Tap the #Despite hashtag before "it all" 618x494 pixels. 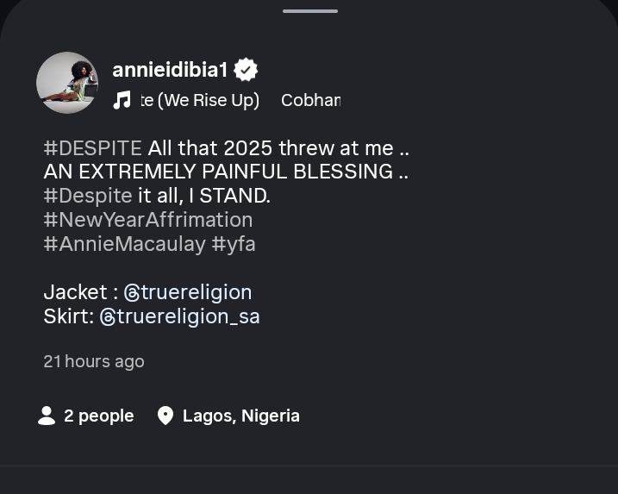[88, 196]
